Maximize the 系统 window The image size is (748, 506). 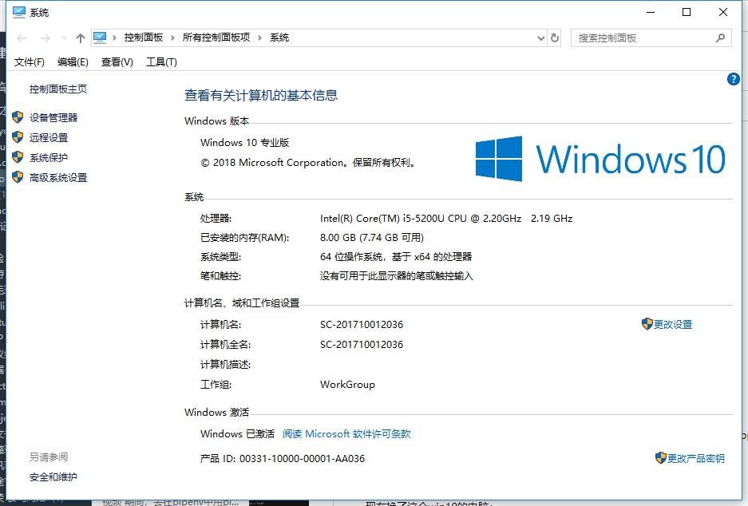click(x=687, y=12)
